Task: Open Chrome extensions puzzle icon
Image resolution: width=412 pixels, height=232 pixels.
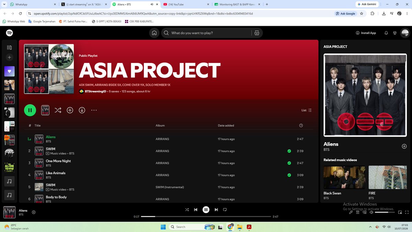Action: click(373, 13)
